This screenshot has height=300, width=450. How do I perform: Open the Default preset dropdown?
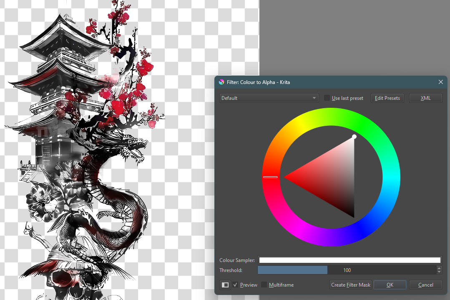(269, 98)
